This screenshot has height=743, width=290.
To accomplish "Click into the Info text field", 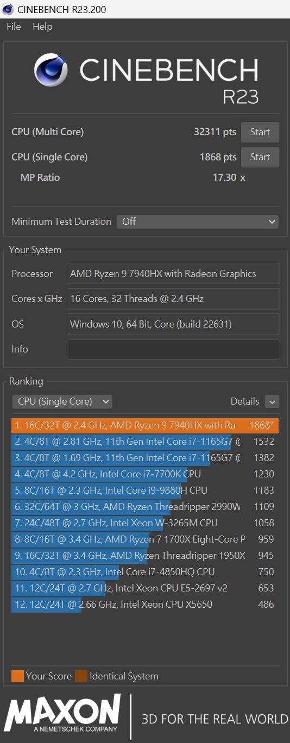I will pos(173,349).
